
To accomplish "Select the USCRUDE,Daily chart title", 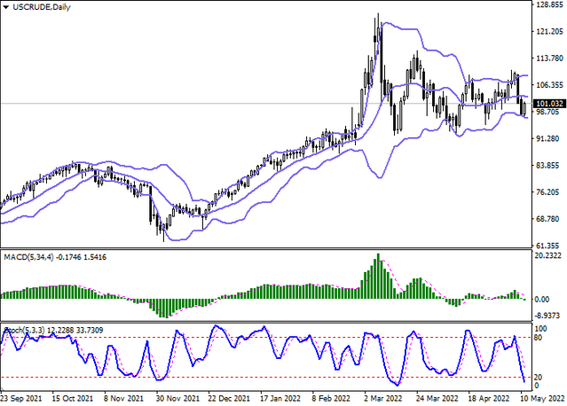I will tap(42, 7).
